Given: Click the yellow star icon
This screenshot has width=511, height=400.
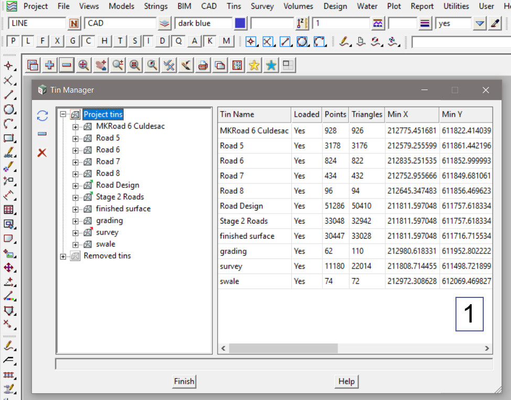Looking at the screenshot, I should click(x=254, y=65).
